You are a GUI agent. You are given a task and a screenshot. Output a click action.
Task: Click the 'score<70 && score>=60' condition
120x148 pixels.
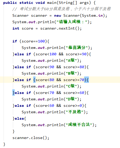click(60, 93)
